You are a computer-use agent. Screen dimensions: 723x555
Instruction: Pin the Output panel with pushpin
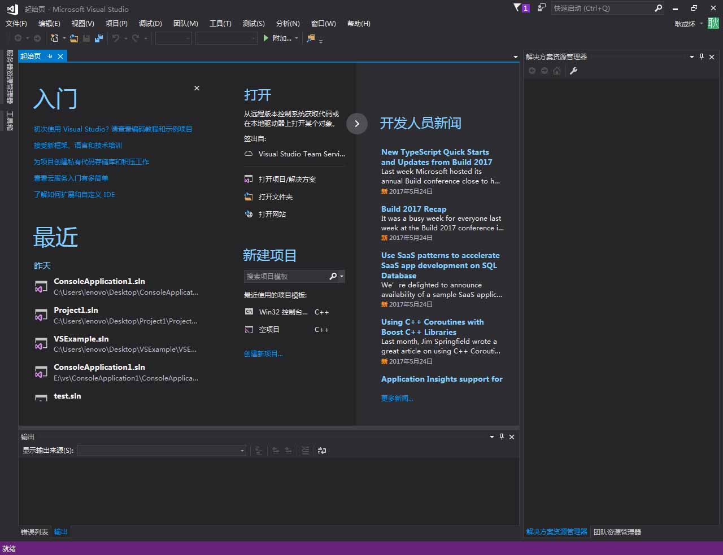[x=502, y=436]
